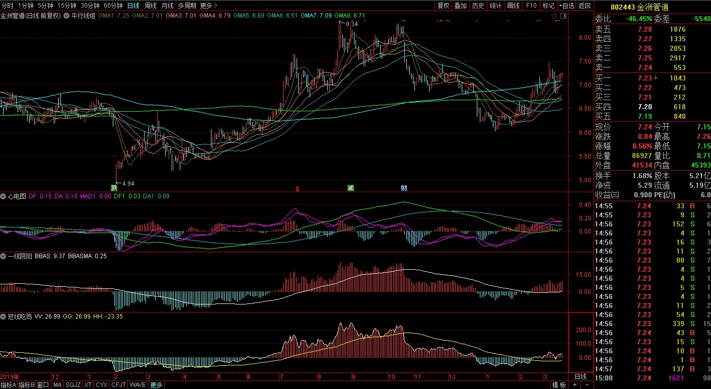Screen dimensions: 711x389
Task: Apply the WAVE indicator at bottom
Action: (x=137, y=385)
